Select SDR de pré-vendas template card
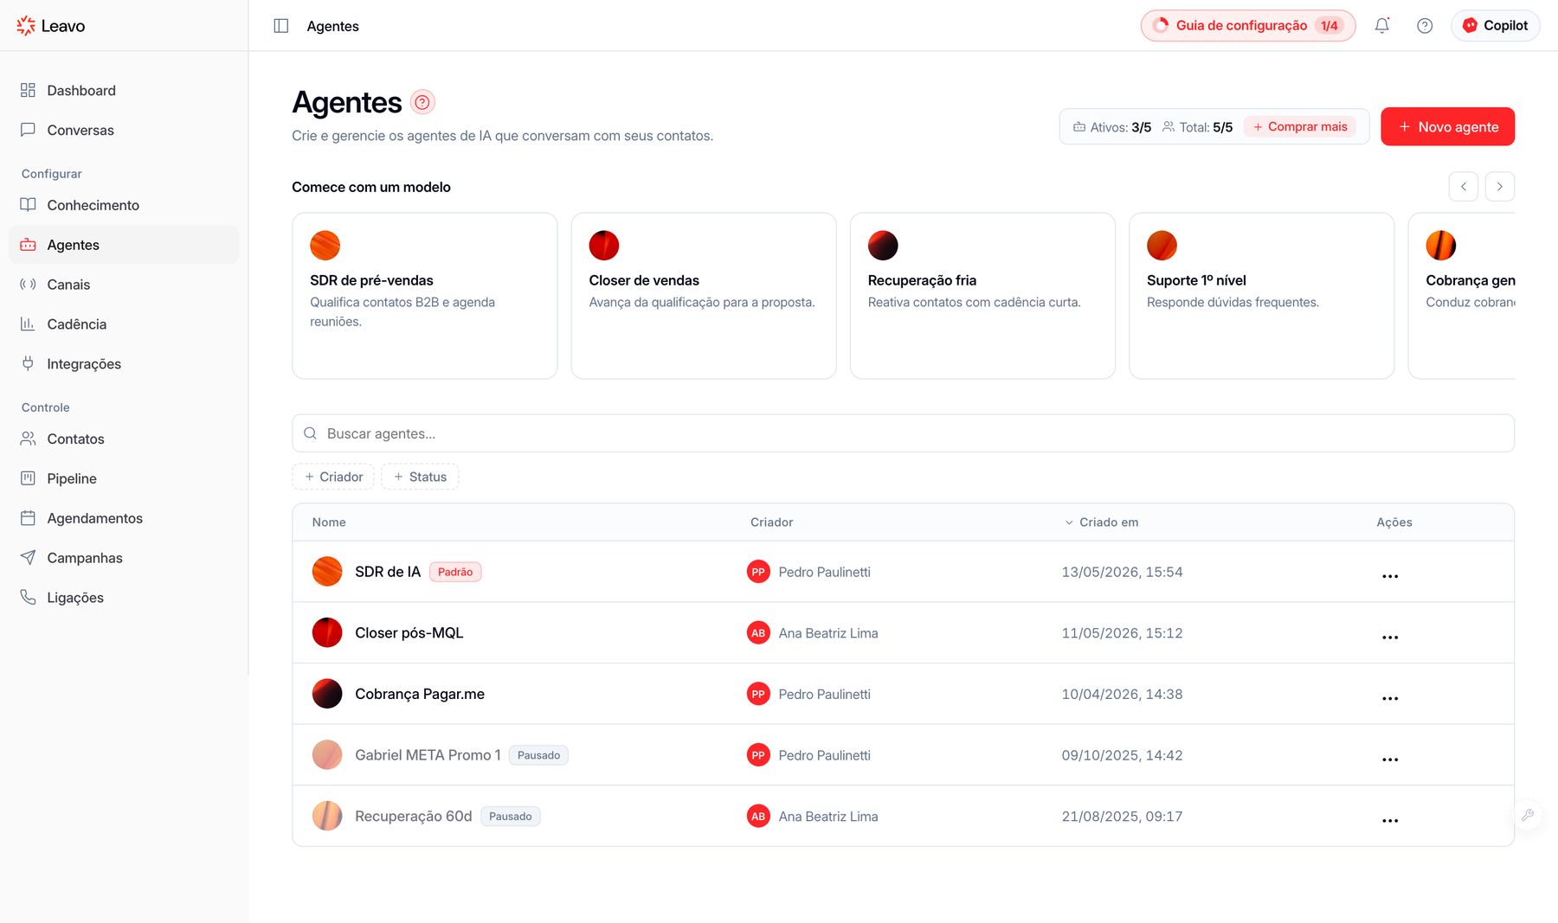This screenshot has width=1558, height=923. click(x=425, y=296)
